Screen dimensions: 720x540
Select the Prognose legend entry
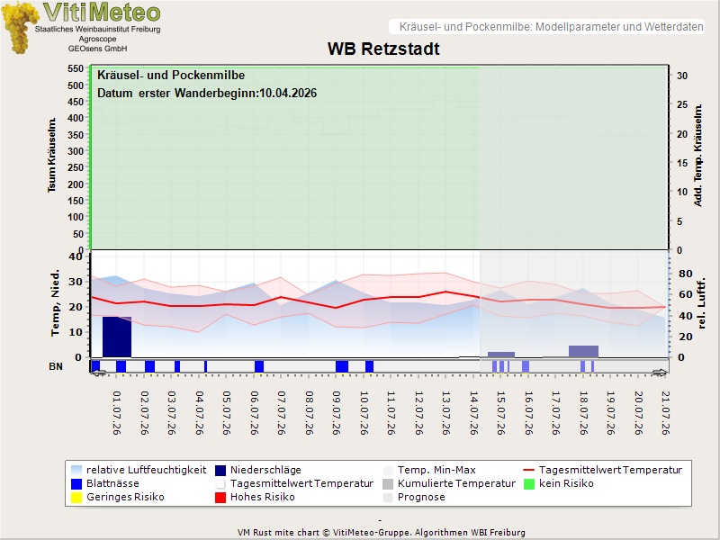click(414, 498)
